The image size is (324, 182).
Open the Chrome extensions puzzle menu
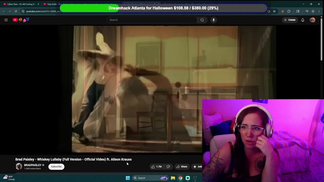pyautogui.click(x=289, y=11)
